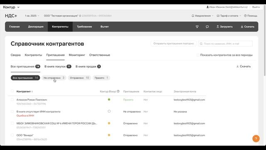Click the green Focus indicator for Алмазов
Viewport: 266px width, 150px height.
tap(109, 100)
